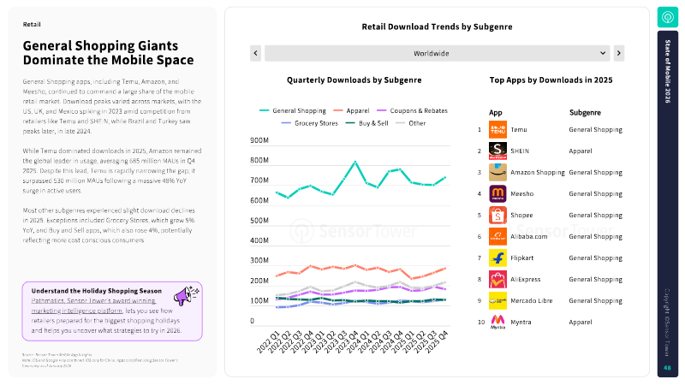
Task: Click the Sensor Tower logo icon
Action: coord(667,16)
